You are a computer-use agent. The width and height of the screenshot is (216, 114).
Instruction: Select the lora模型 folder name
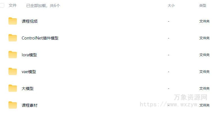[x=29, y=55]
